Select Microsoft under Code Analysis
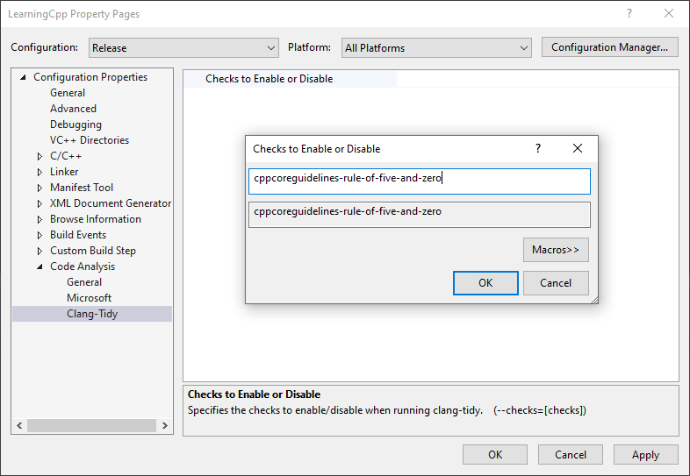 pos(89,298)
